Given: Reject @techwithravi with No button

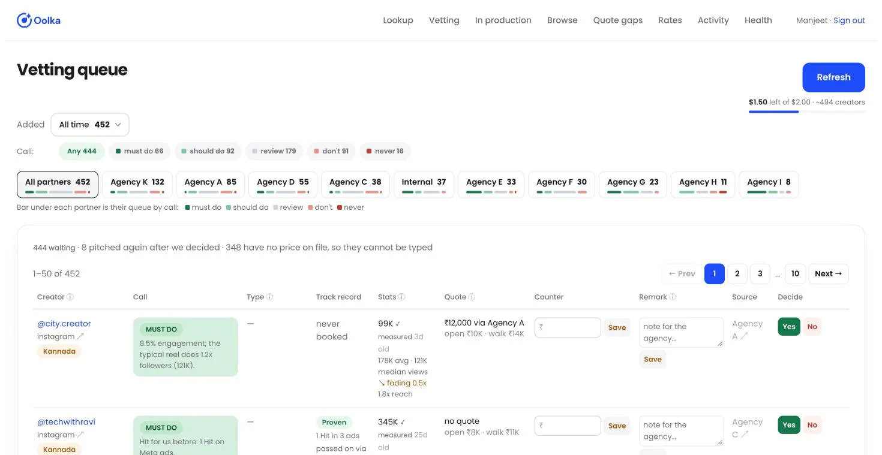Looking at the screenshot, I should [812, 425].
